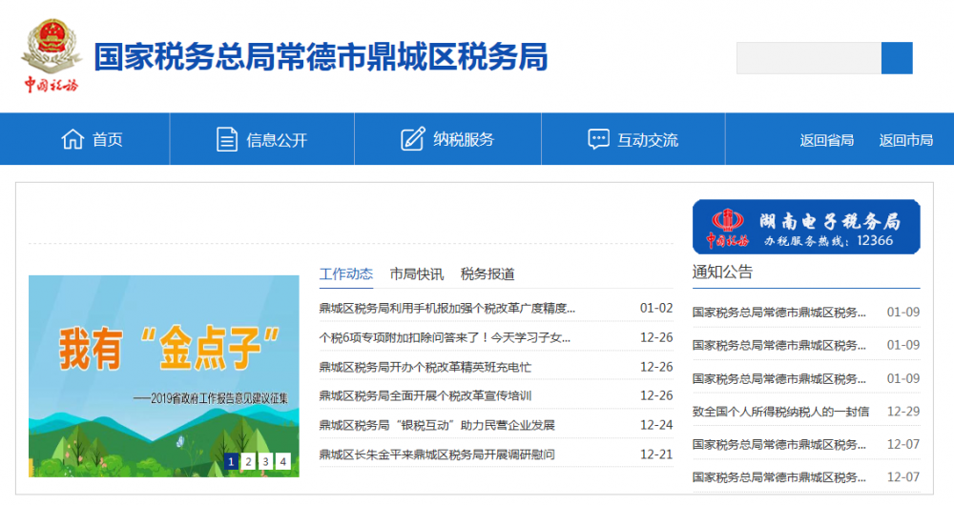Viewport: 954px width, 505px height.
Task: Click inside the search input field
Action: (808, 58)
